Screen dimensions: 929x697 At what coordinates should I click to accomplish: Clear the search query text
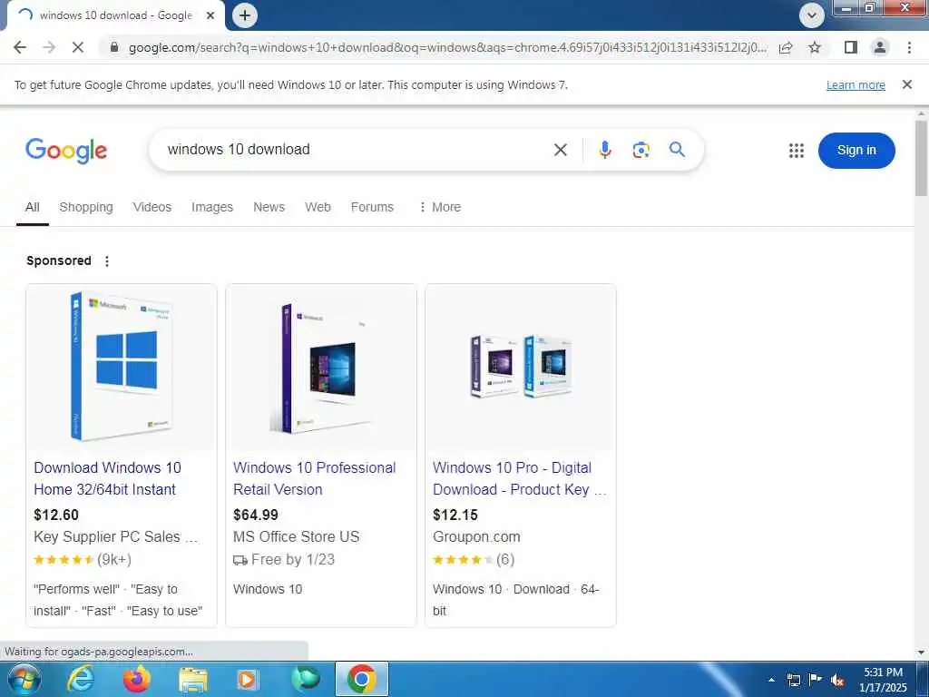click(x=560, y=150)
